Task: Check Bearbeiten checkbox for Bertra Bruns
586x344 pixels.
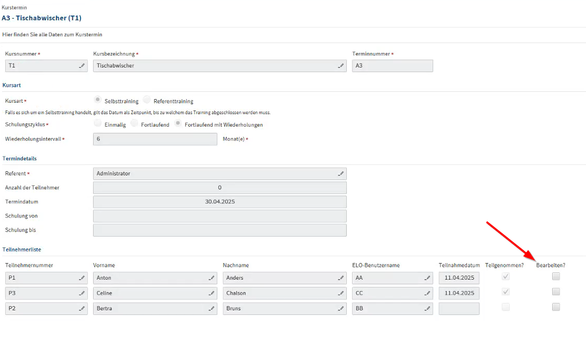Action: coord(556,307)
